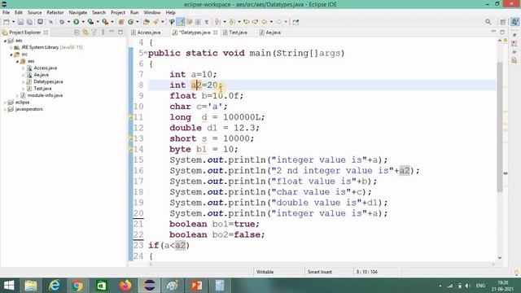521x293 pixels.
Task: Click the Next Annotation arrow icon
Action: pyautogui.click(x=217, y=22)
